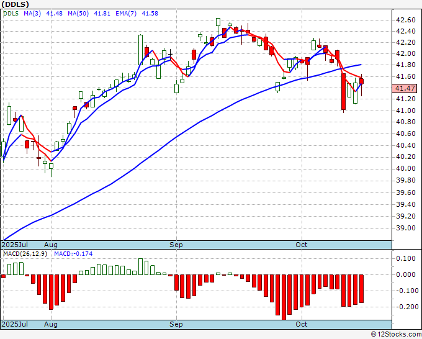Click Oct on the MACD panel axis
The width and height of the screenshot is (422, 339).
tap(302, 324)
